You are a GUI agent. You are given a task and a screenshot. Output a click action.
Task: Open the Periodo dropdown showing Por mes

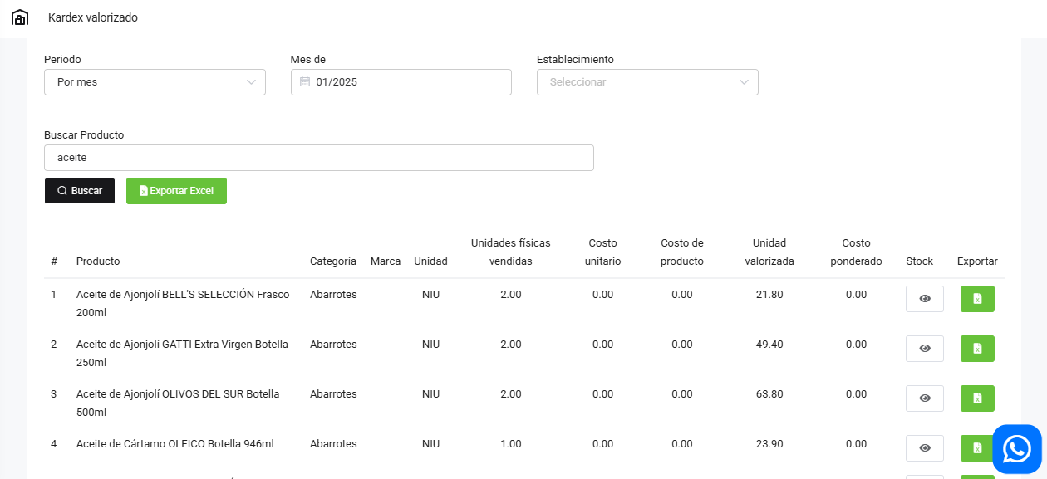tap(155, 82)
